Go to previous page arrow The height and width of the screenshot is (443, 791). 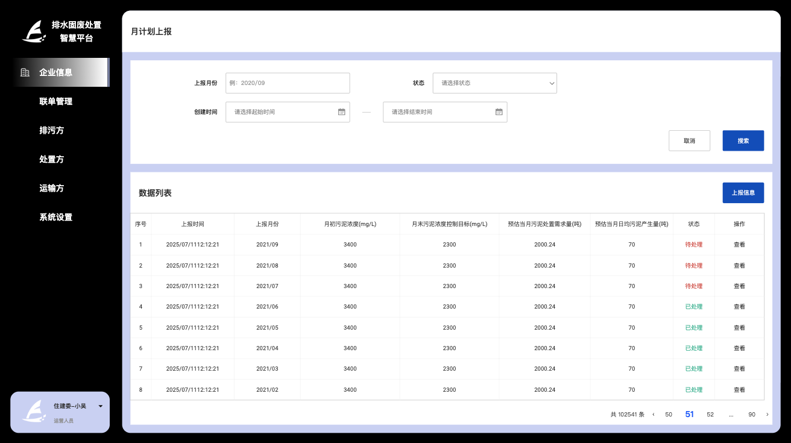pyautogui.click(x=654, y=414)
